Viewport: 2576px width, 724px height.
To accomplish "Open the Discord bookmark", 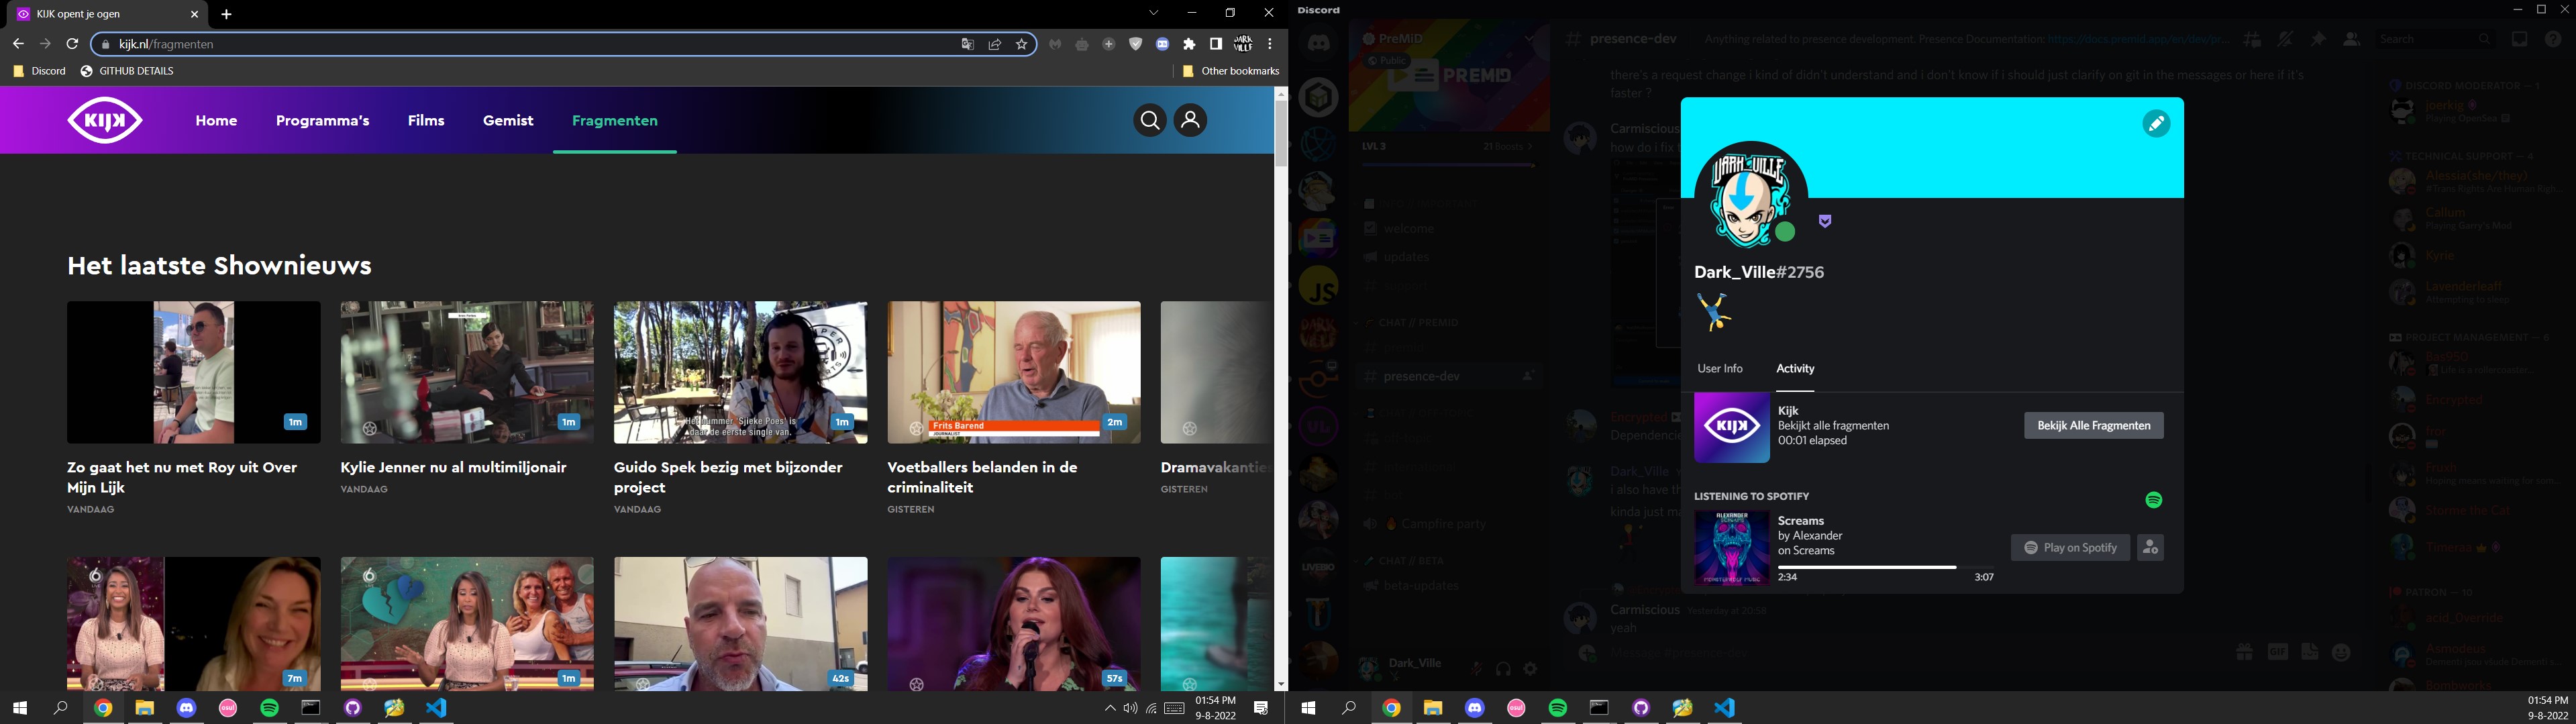I will 39,71.
